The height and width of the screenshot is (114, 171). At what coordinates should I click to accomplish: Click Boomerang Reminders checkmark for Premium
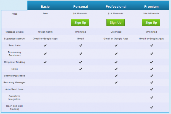[151, 54]
